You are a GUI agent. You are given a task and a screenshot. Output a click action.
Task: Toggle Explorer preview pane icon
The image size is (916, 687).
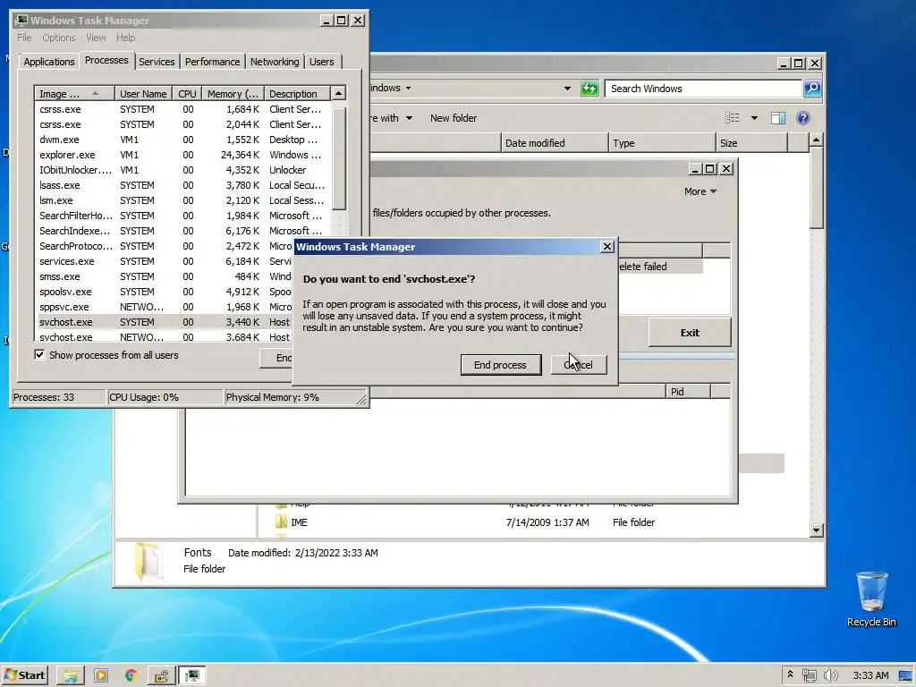click(x=778, y=118)
